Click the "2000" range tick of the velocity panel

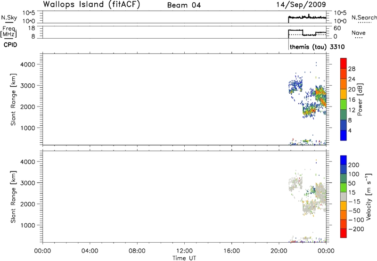28,204
